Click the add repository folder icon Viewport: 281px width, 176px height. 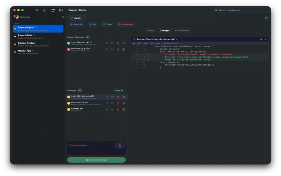pyautogui.click(x=53, y=10)
